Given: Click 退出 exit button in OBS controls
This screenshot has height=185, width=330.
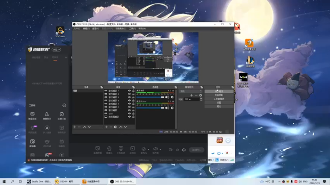Looking at the screenshot, I should pyautogui.click(x=219, y=106).
